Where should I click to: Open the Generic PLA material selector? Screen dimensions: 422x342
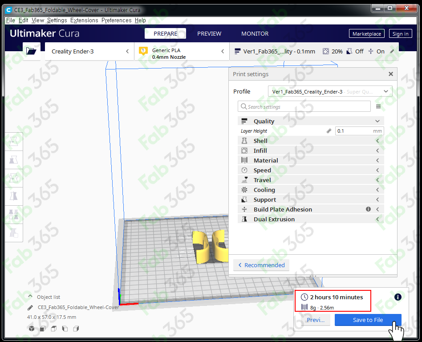click(x=182, y=51)
